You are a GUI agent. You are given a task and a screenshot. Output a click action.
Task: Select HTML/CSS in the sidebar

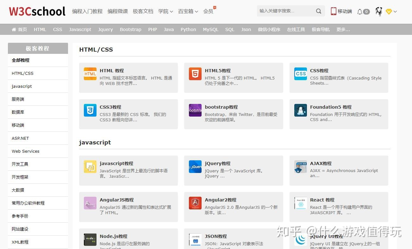[x=38, y=73]
